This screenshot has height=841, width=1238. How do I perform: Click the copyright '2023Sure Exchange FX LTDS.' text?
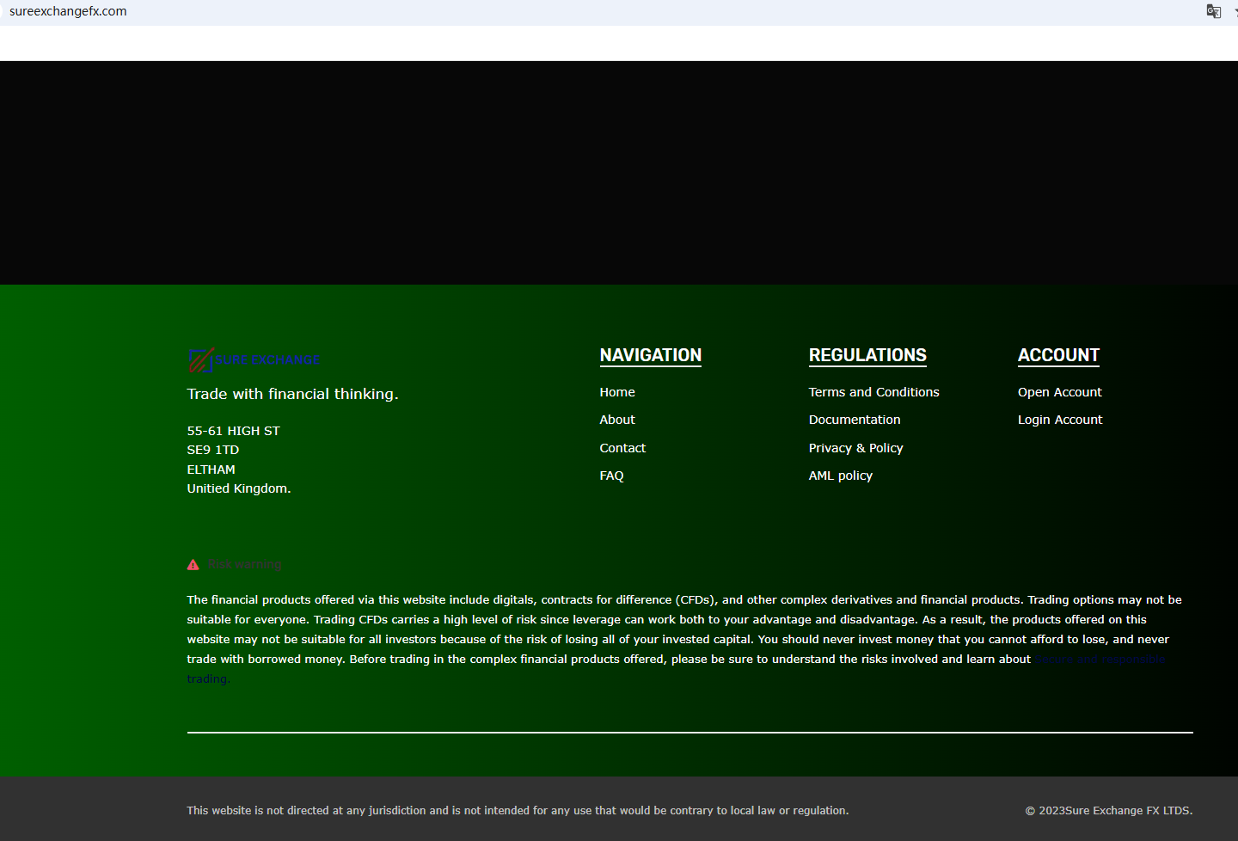click(1109, 811)
